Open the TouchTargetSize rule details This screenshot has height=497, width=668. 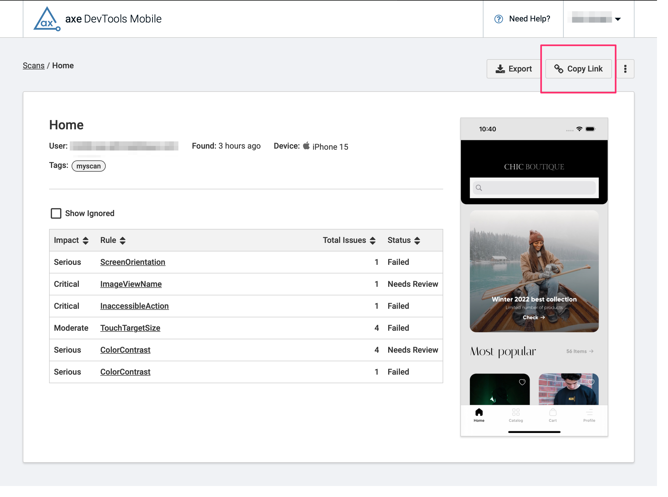pyautogui.click(x=130, y=328)
